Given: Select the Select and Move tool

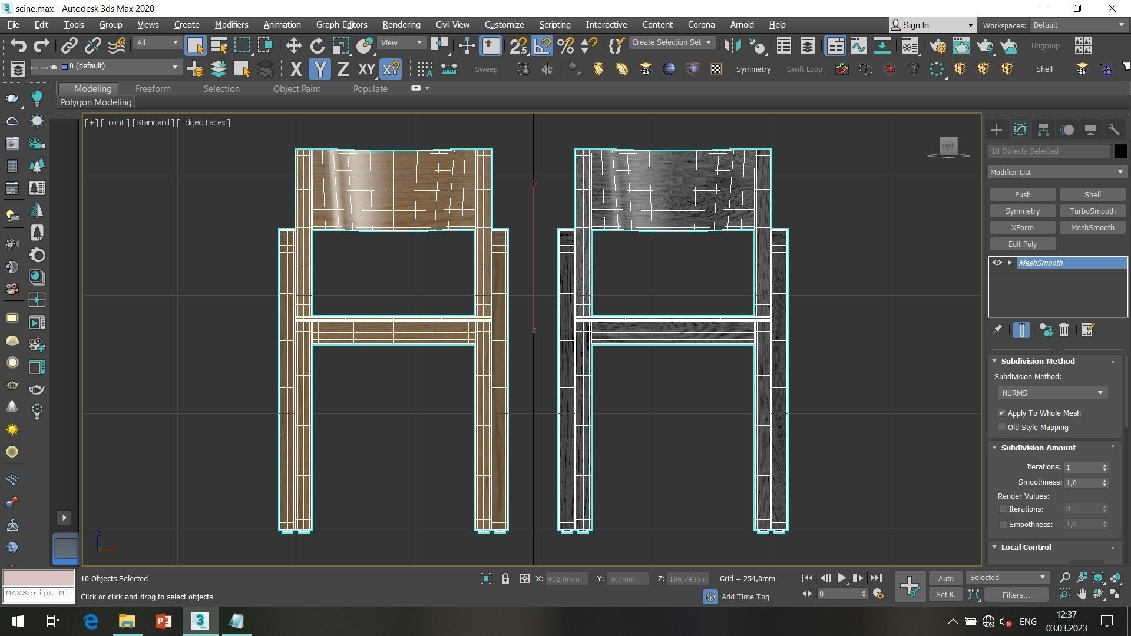Looking at the screenshot, I should coord(293,45).
